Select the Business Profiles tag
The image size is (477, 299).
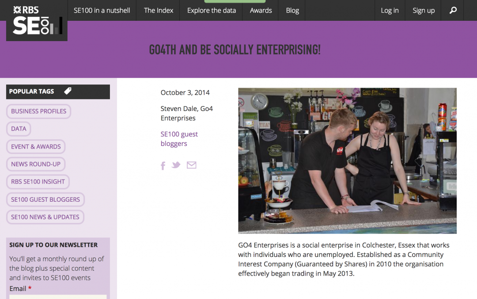point(38,111)
